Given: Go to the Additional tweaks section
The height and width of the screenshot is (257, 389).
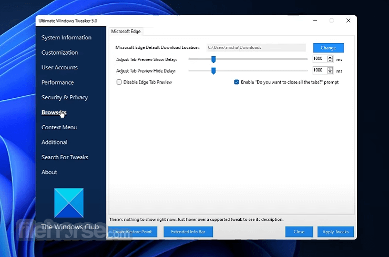Looking at the screenshot, I should [54, 142].
